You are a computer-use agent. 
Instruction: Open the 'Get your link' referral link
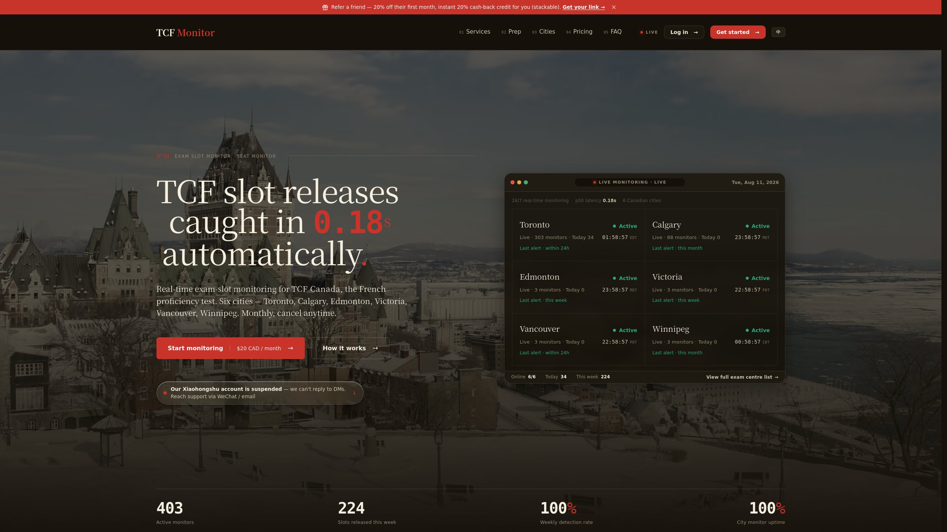pyautogui.click(x=584, y=7)
